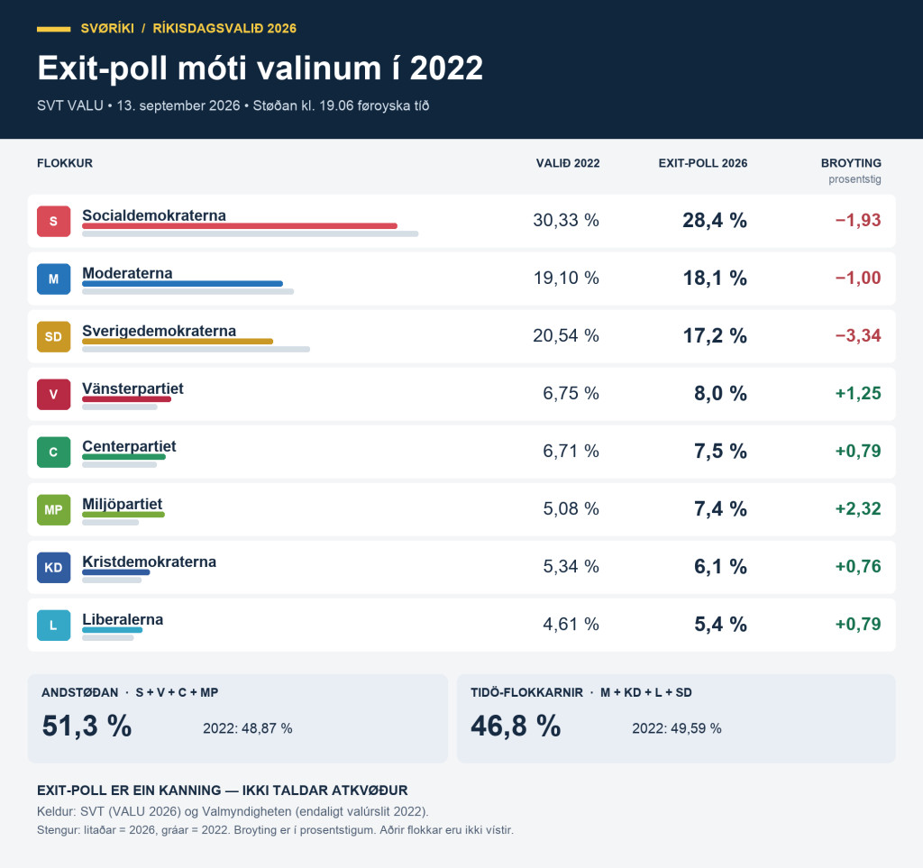This screenshot has width=923, height=868.
Task: Click the FLOKKUR column header
Action: pyautogui.click(x=65, y=163)
